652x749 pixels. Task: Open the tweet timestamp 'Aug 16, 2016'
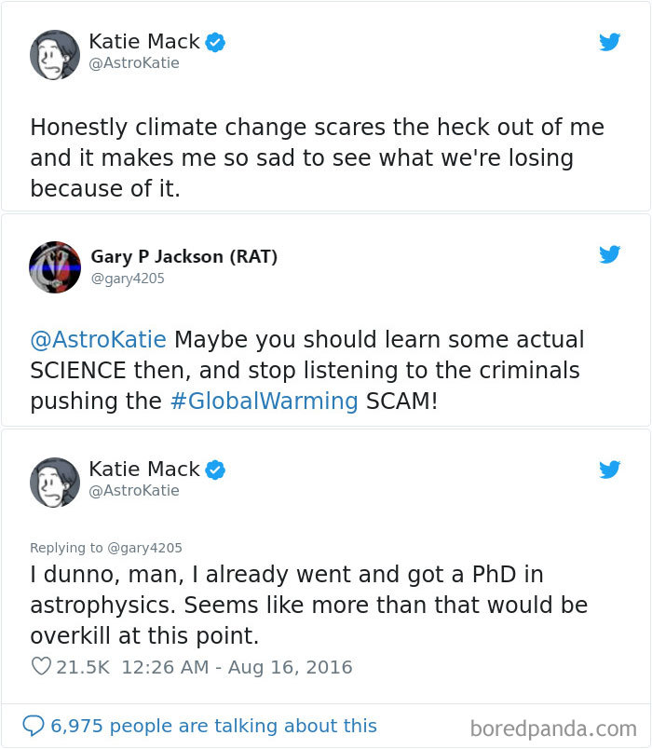(290, 667)
